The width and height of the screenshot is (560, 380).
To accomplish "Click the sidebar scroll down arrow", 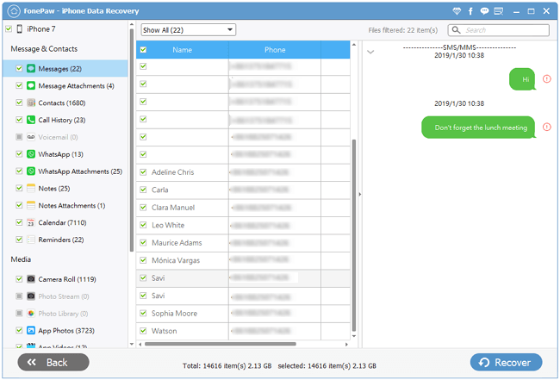I will 132,345.
